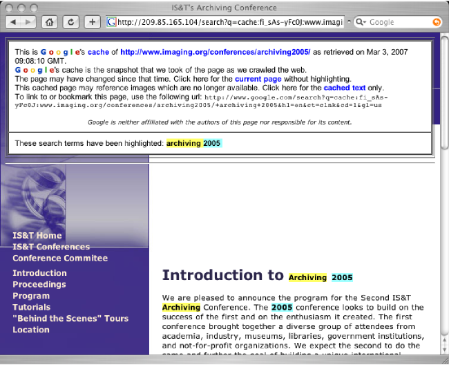Click the vertical scrollbar thumb
449x365 pixels.
(444, 93)
